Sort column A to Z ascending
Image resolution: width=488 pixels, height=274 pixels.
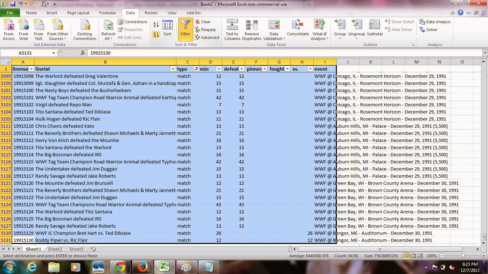[x=156, y=25]
